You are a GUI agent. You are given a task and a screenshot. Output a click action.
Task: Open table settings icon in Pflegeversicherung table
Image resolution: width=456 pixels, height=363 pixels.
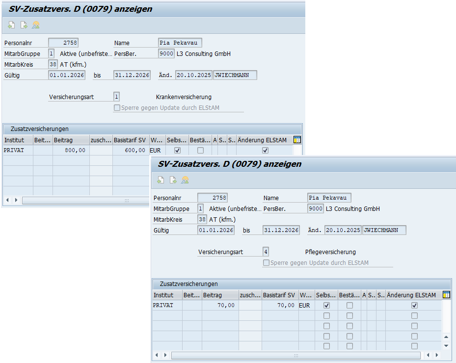click(446, 295)
